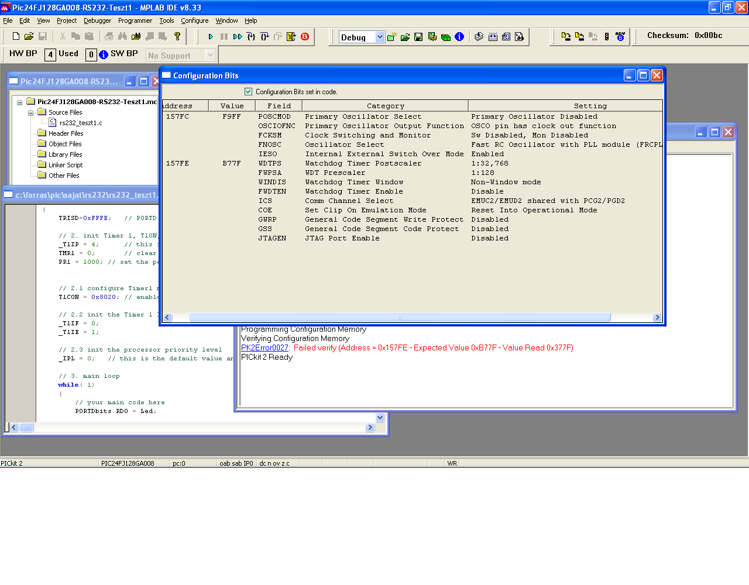This screenshot has height=585, width=749.
Task: Click the Build Options blue info icon
Action: point(459,37)
